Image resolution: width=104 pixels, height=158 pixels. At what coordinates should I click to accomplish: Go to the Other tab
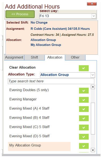[x=75, y=58]
